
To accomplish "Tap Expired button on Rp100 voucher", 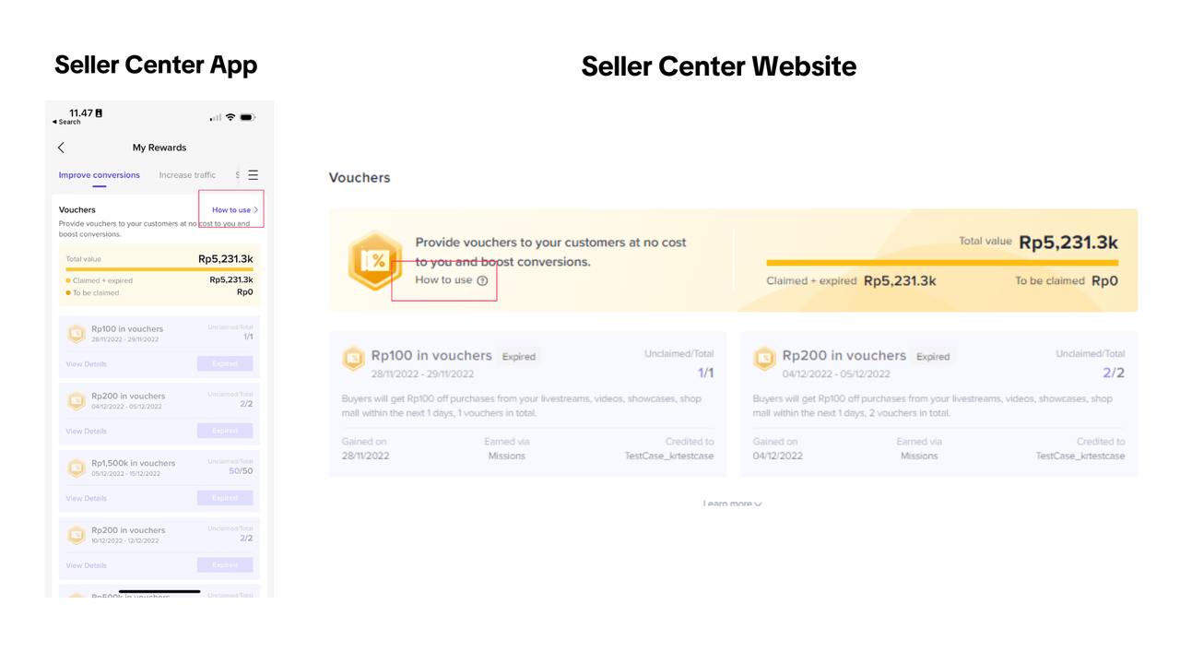I will pyautogui.click(x=225, y=363).
